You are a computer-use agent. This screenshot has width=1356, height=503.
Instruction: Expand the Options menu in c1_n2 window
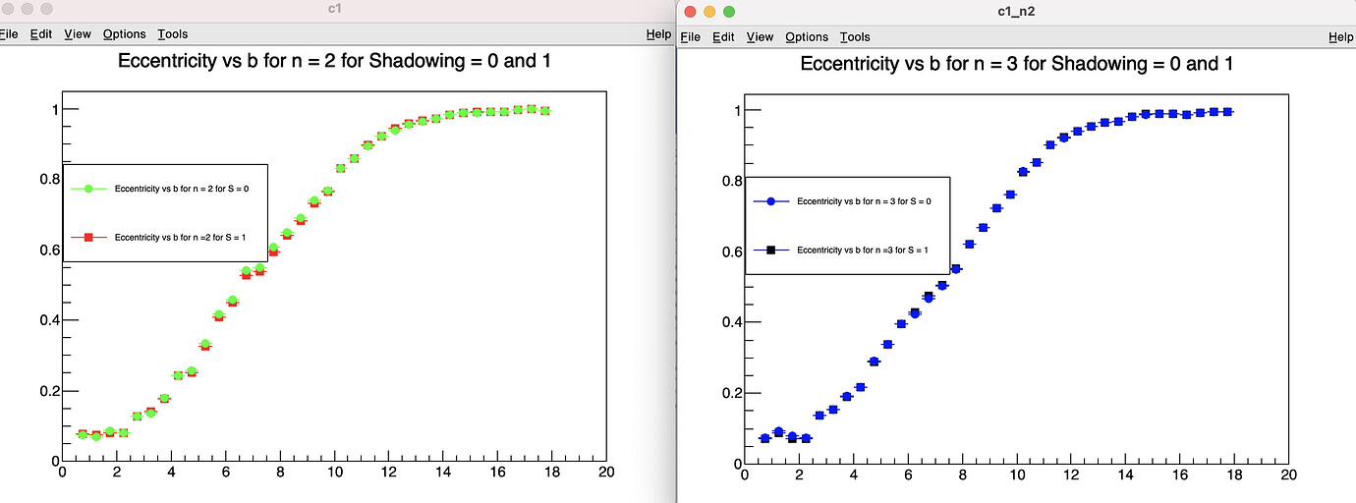(807, 37)
